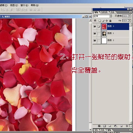Select the 图层 2 layer name
The width and height of the screenshot is (133, 133).
click(x=111, y=40)
